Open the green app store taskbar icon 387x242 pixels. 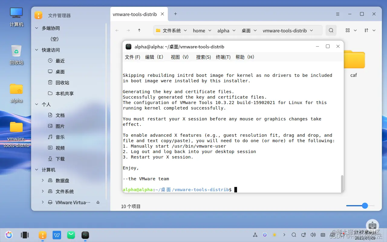[71, 235]
